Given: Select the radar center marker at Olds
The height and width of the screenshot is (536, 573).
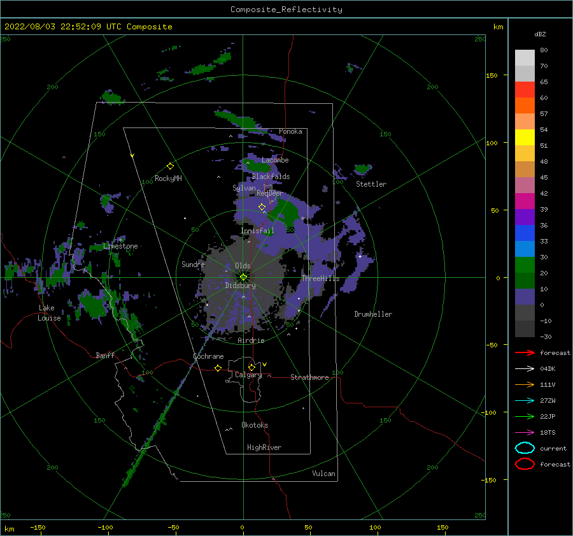Looking at the screenshot, I should (x=243, y=277).
